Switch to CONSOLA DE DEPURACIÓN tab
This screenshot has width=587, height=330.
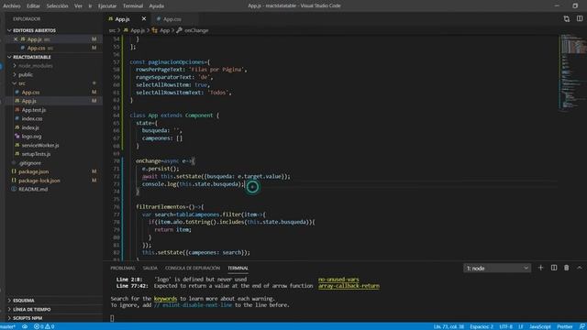[x=193, y=269]
